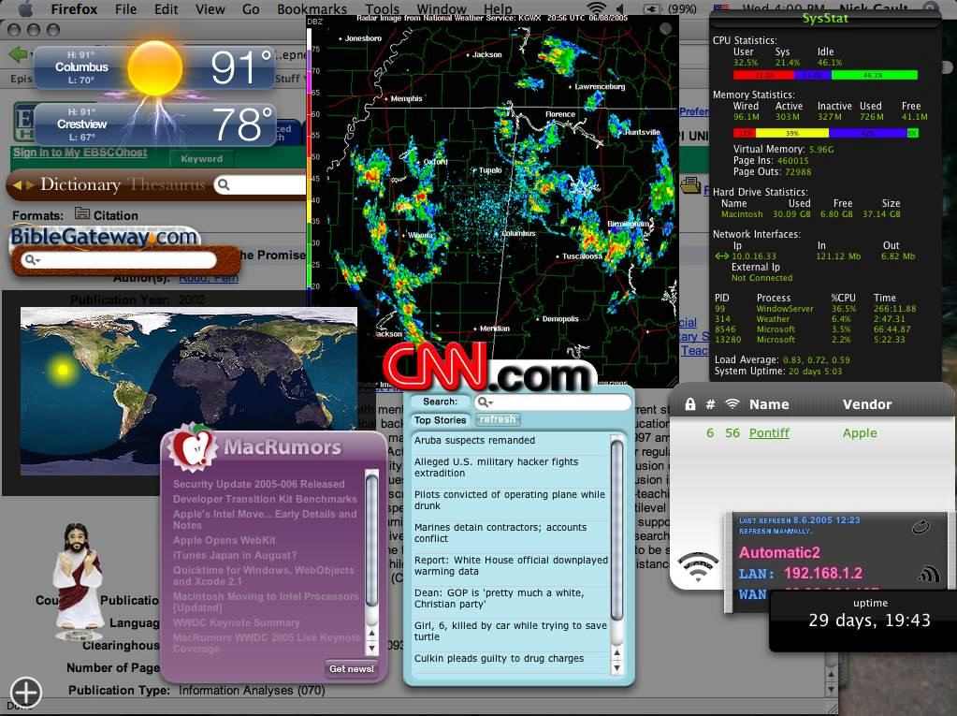Viewport: 957px width, 716px height.
Task: Switch Dictionary widget to Thesaurus mode
Action: tap(167, 183)
